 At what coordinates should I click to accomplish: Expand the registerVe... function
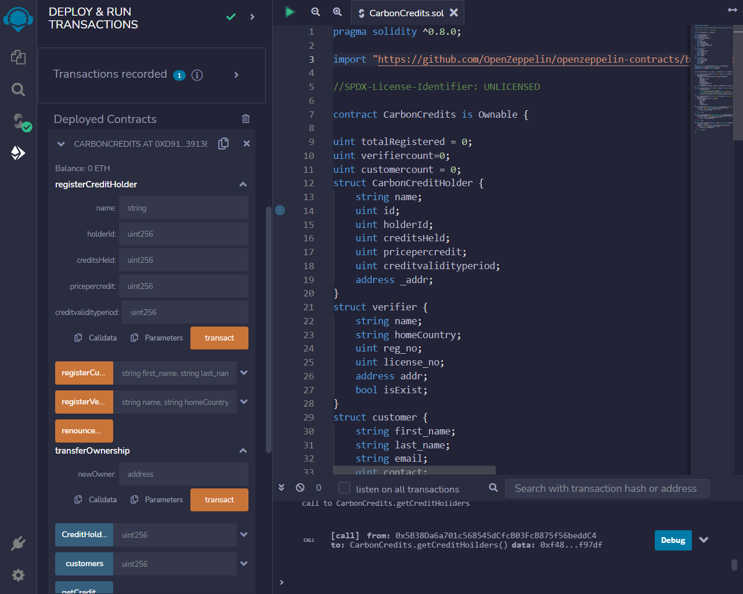(244, 402)
